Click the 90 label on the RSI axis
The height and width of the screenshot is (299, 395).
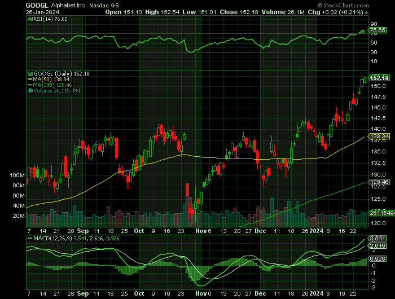point(374,24)
